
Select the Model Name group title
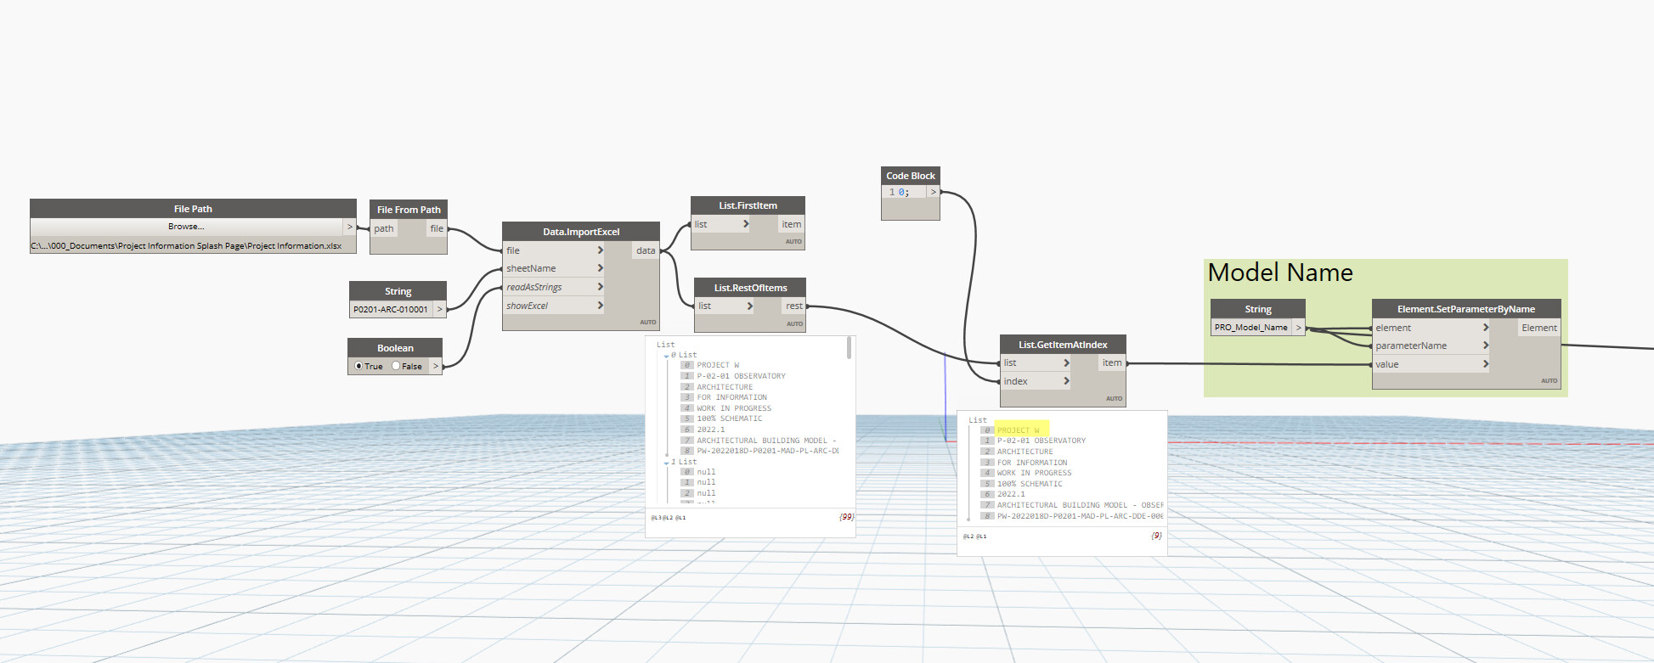pyautogui.click(x=1280, y=273)
